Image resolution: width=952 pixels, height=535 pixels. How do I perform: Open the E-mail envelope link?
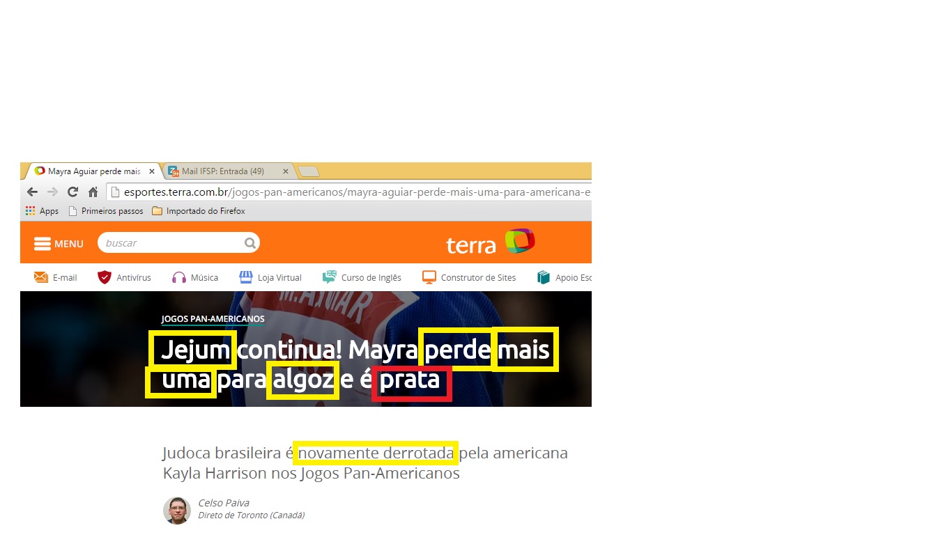[56, 277]
